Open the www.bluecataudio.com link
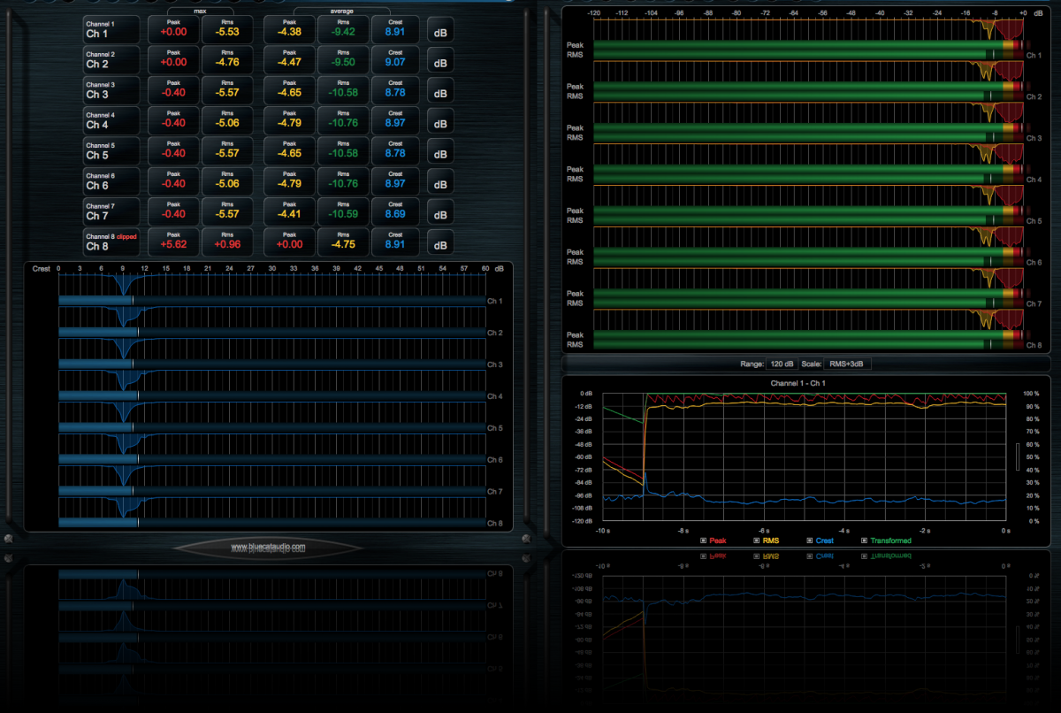Screen dimensions: 1061x713 [x=268, y=548]
